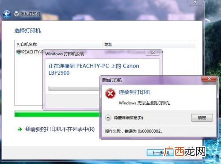The width and height of the screenshot is (221, 164).
Task: Click green arrow beside printer not listed link
Action: [x=20, y=130]
